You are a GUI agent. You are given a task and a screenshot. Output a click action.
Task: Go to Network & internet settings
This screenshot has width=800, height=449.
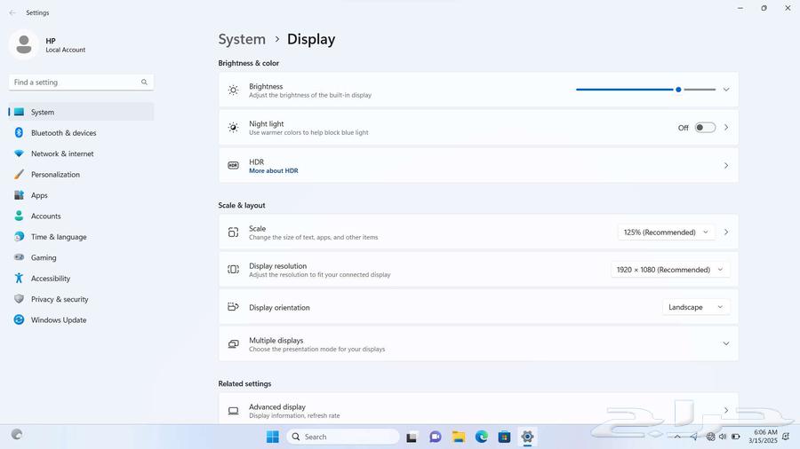61,154
